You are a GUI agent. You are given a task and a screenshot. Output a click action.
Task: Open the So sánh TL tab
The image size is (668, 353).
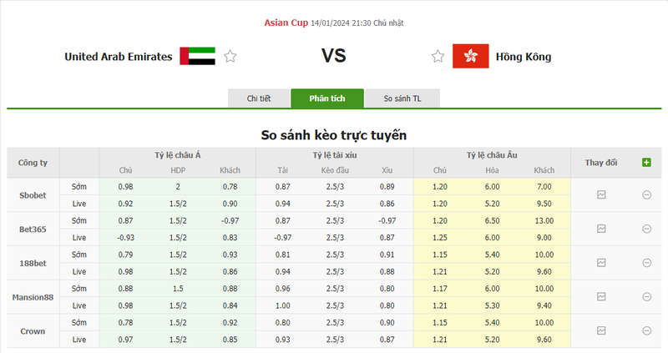(402, 98)
